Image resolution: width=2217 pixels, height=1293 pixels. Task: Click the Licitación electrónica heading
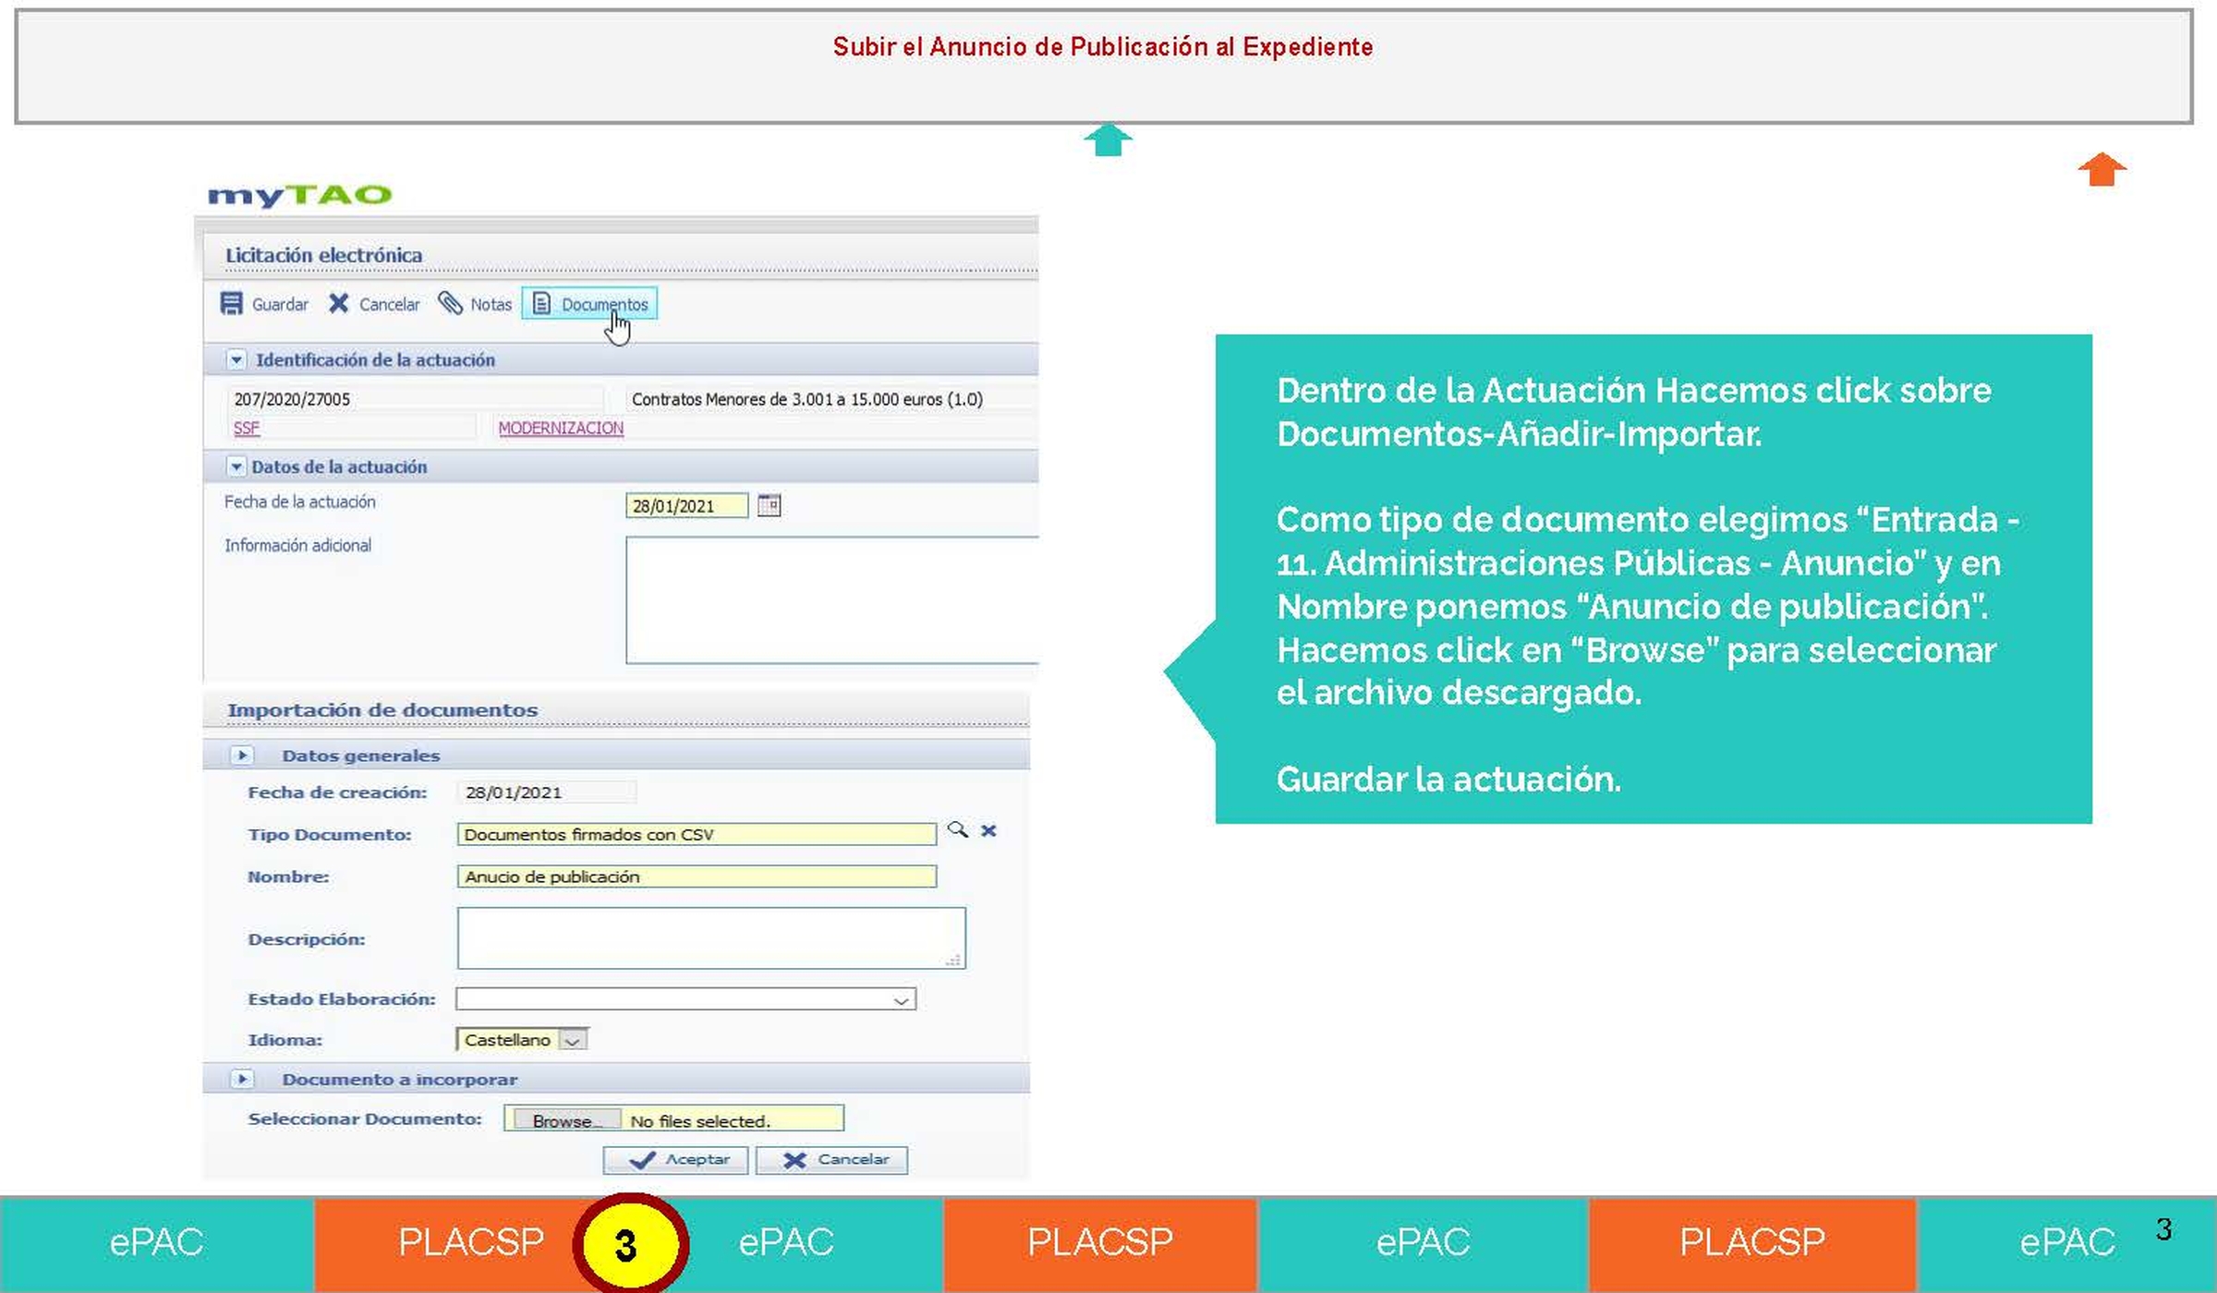[x=323, y=255]
